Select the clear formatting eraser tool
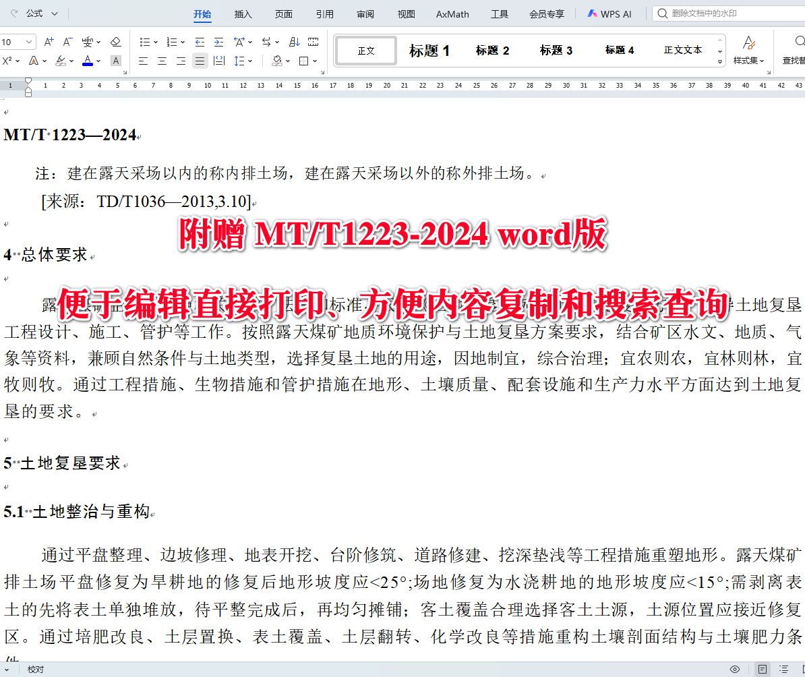This screenshot has height=677, width=805. coord(116,42)
